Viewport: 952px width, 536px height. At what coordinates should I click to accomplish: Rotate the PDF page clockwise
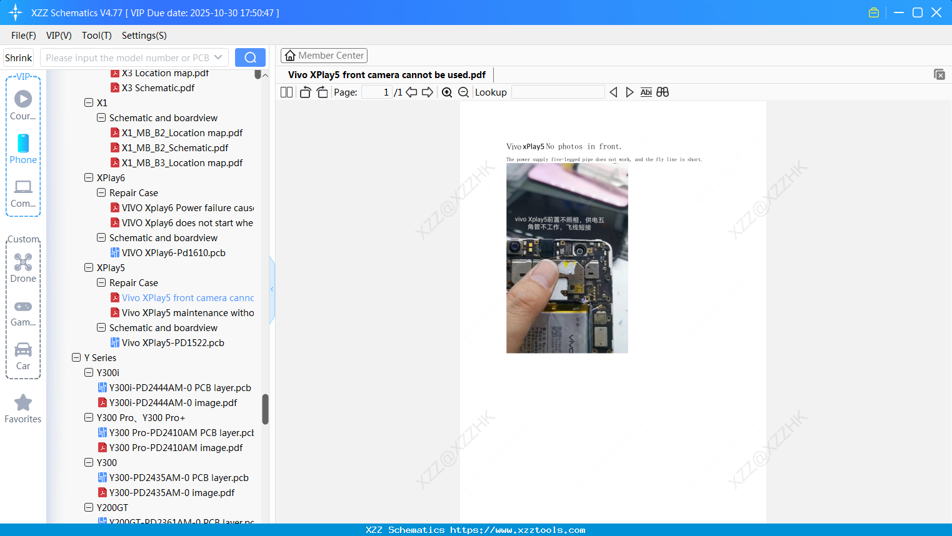click(x=322, y=92)
